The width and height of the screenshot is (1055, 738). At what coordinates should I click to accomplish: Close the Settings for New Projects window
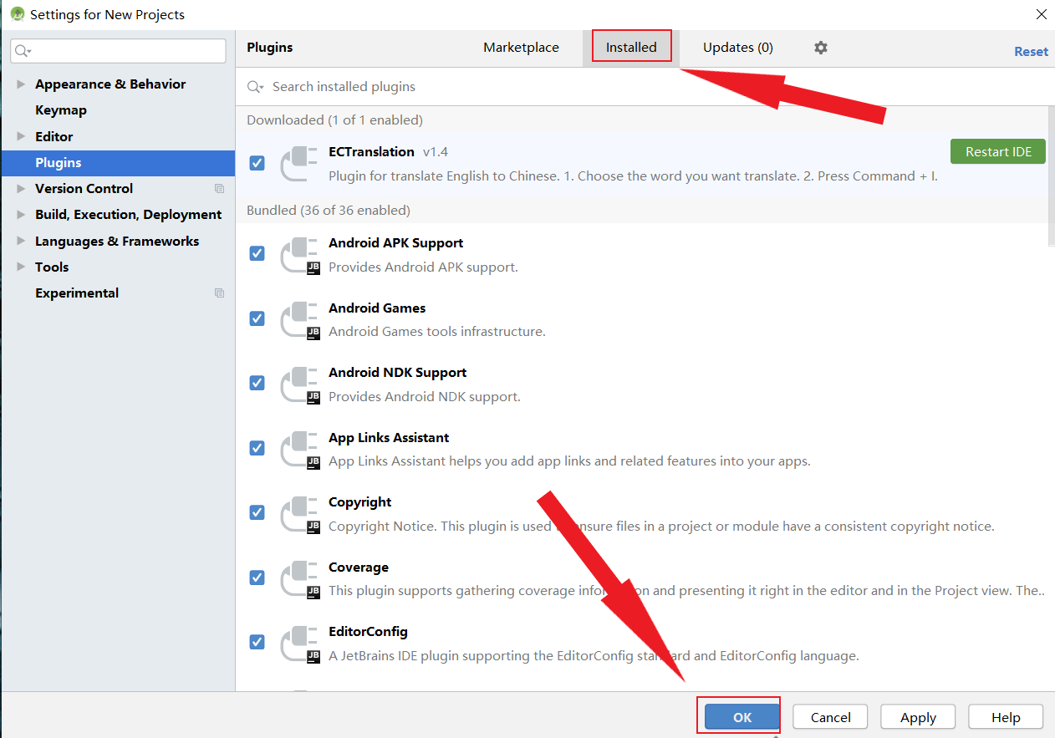pos(1041,14)
